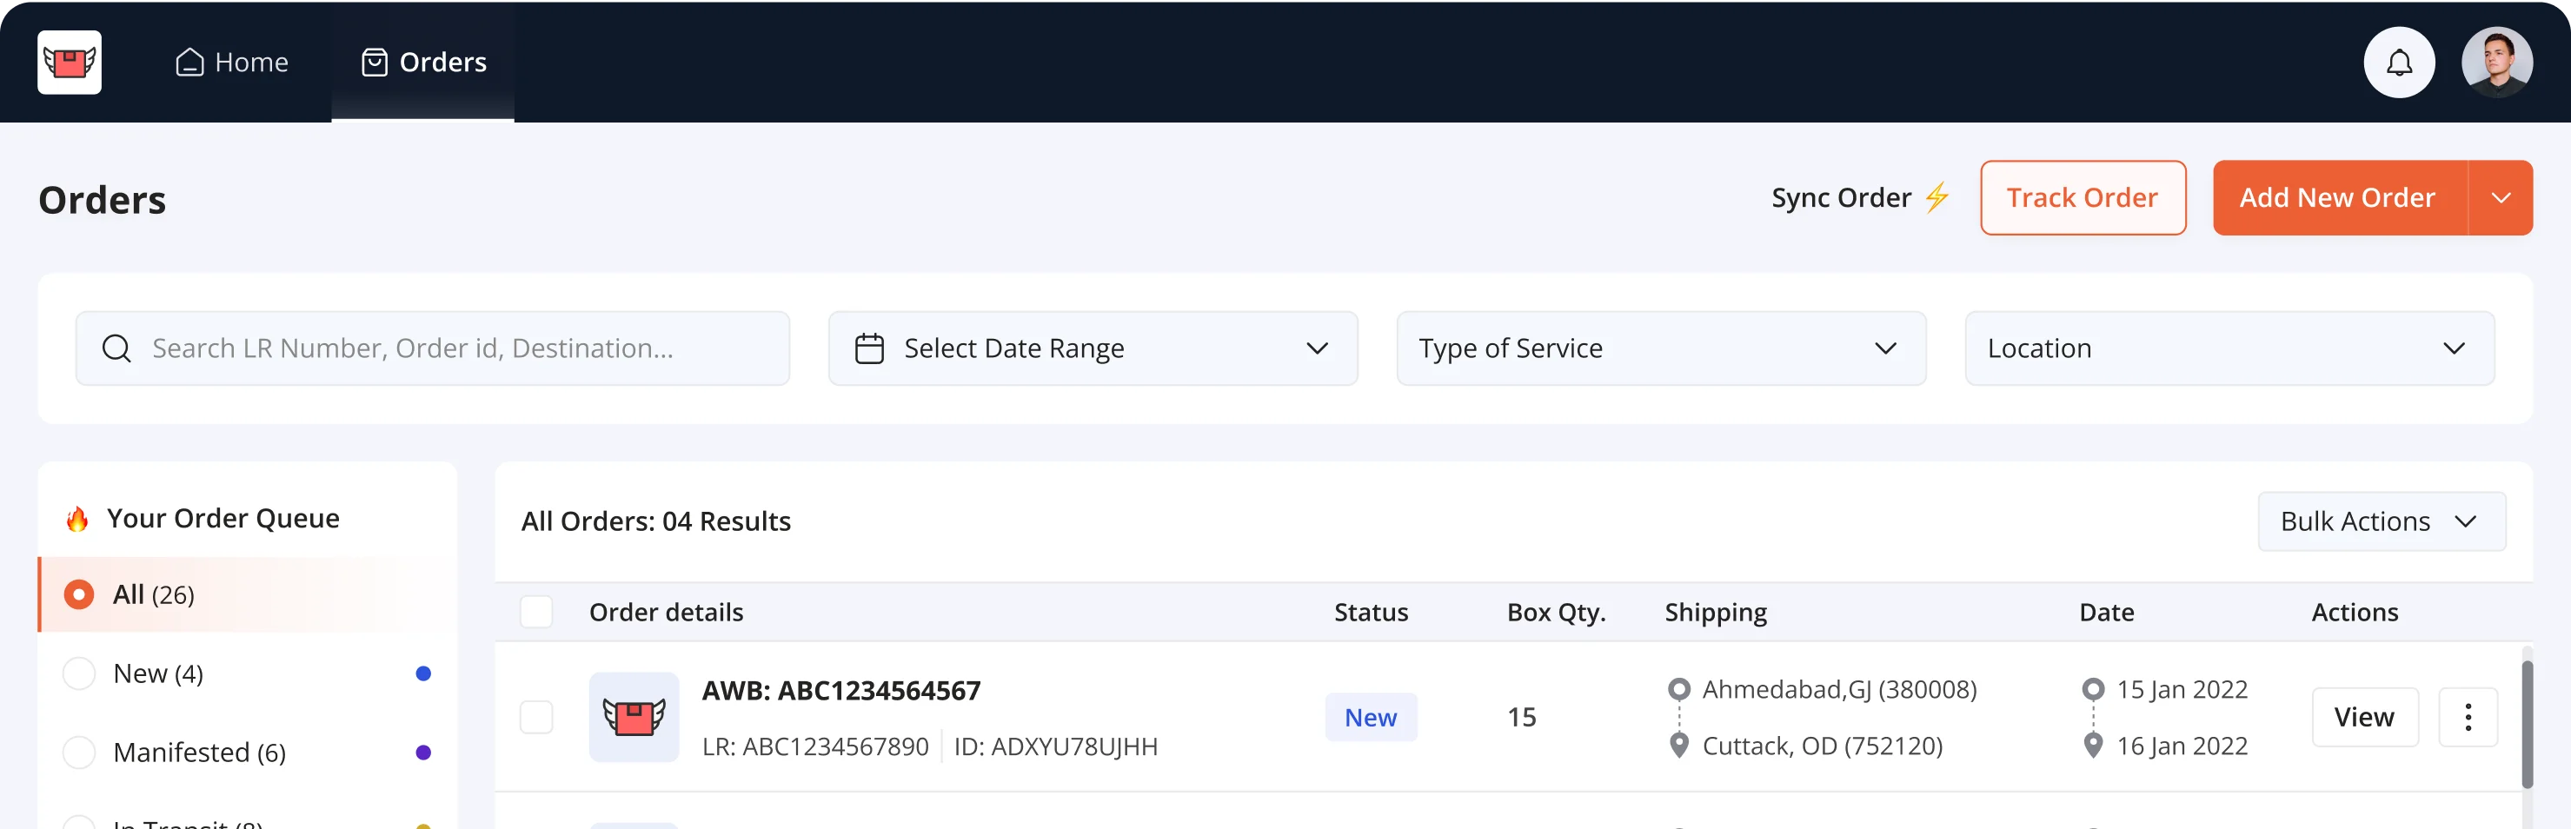Check the box for order ABC1234564567
This screenshot has width=2571, height=829.
[536, 716]
